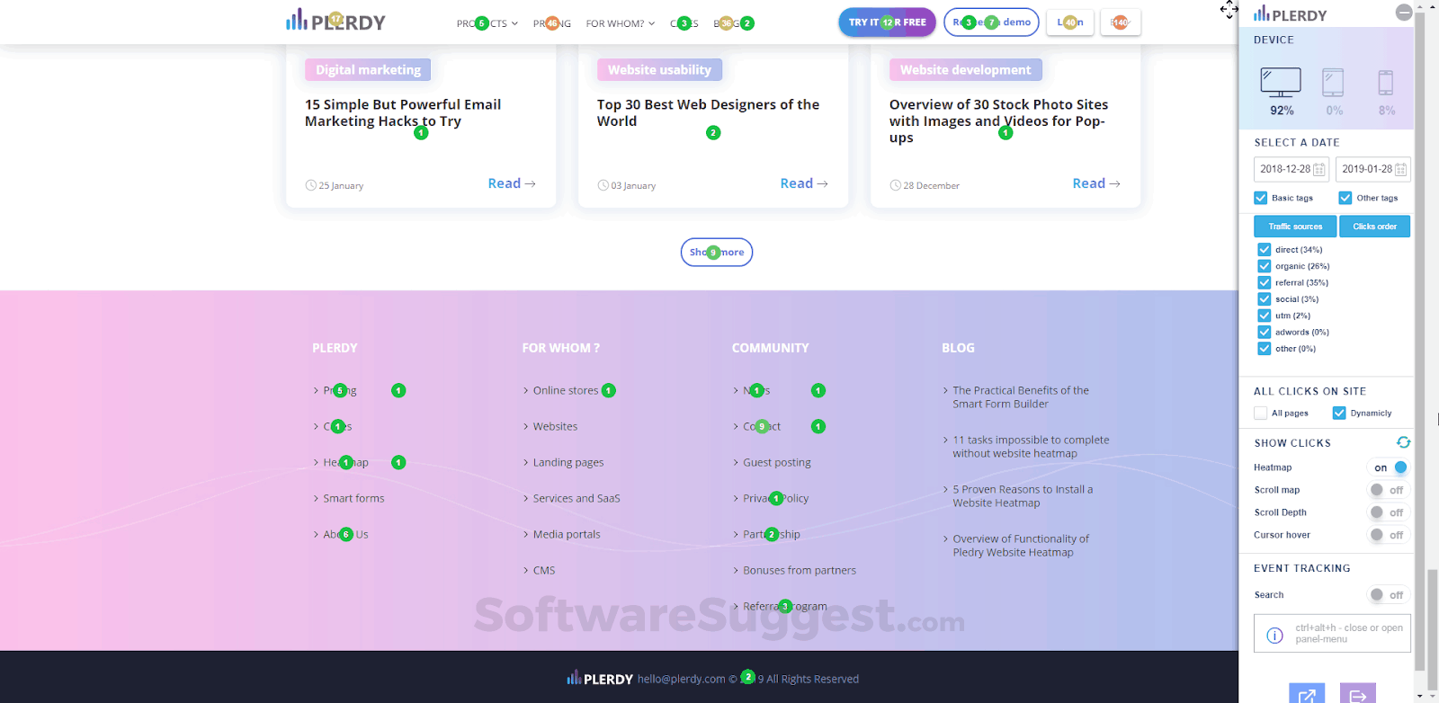Select the tablet device icon in DEVICE section
This screenshot has height=703, width=1439.
pyautogui.click(x=1333, y=85)
